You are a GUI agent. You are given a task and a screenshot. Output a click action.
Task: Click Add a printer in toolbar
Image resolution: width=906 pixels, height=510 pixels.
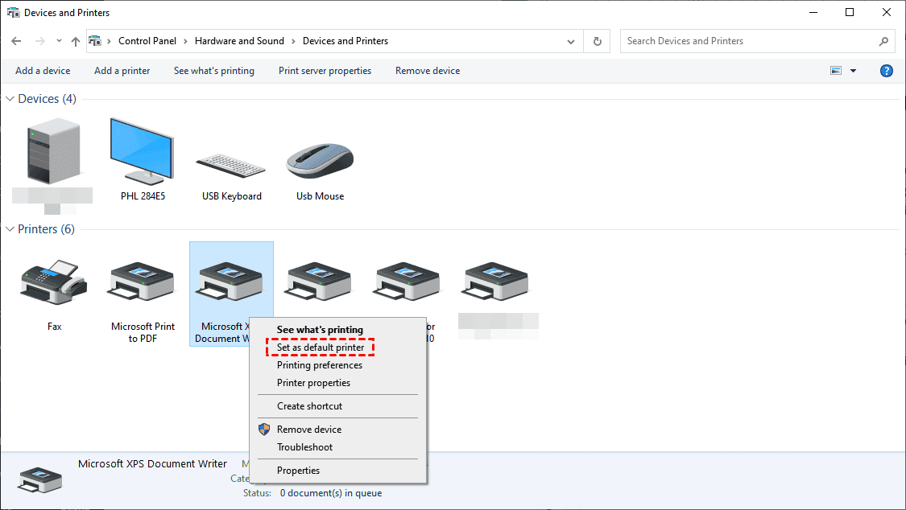(x=122, y=71)
